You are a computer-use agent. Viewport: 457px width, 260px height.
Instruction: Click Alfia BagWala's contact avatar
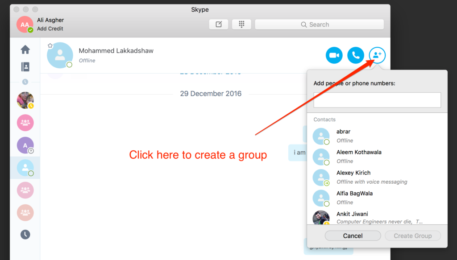click(321, 198)
